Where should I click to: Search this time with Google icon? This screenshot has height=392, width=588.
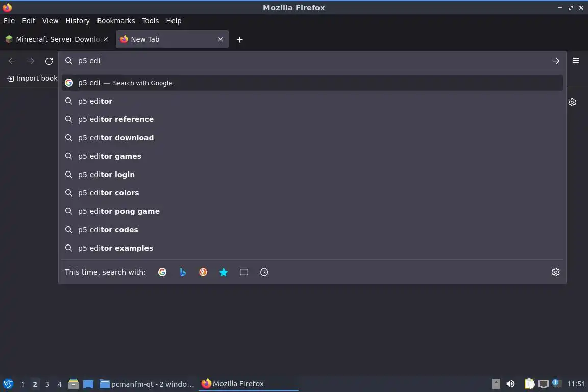pyautogui.click(x=162, y=272)
